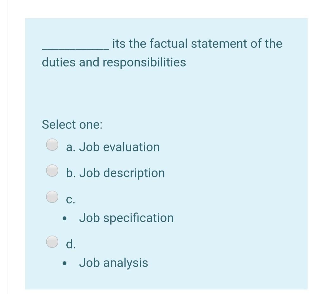Click the Select one label
320x294 pixels.
(x=72, y=125)
